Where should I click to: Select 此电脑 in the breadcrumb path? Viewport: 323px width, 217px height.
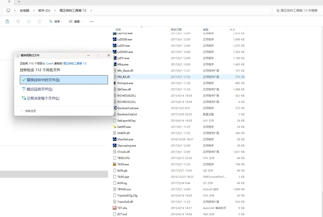pyautogui.click(x=25, y=10)
